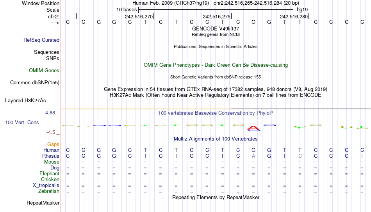Select the Mouse species label
Image resolution: width=371 pixels, height=212 pixels.
coord(52,162)
